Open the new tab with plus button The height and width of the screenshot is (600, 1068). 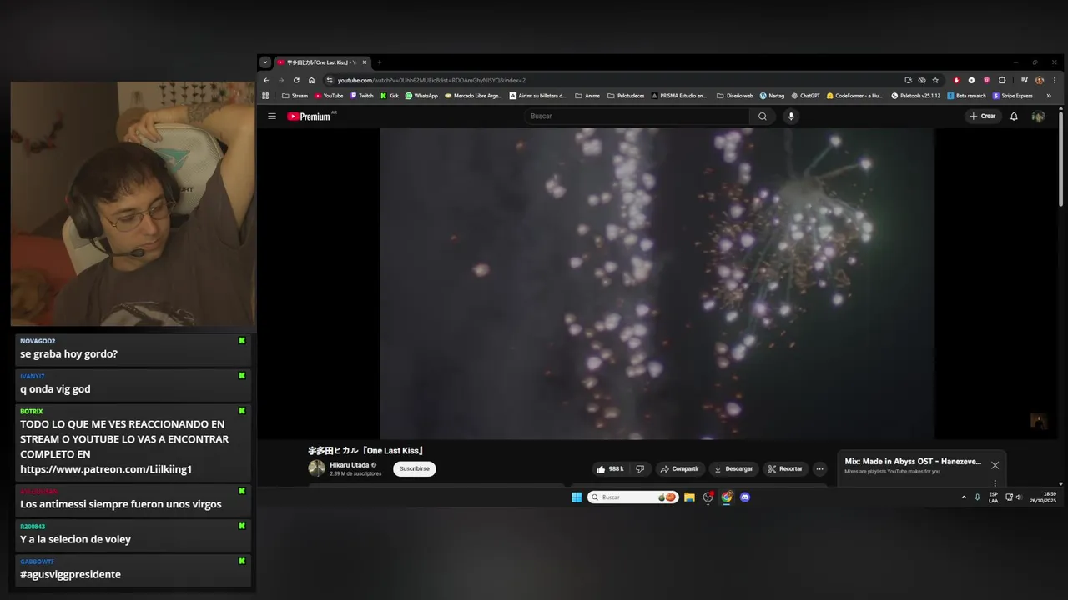(380, 62)
